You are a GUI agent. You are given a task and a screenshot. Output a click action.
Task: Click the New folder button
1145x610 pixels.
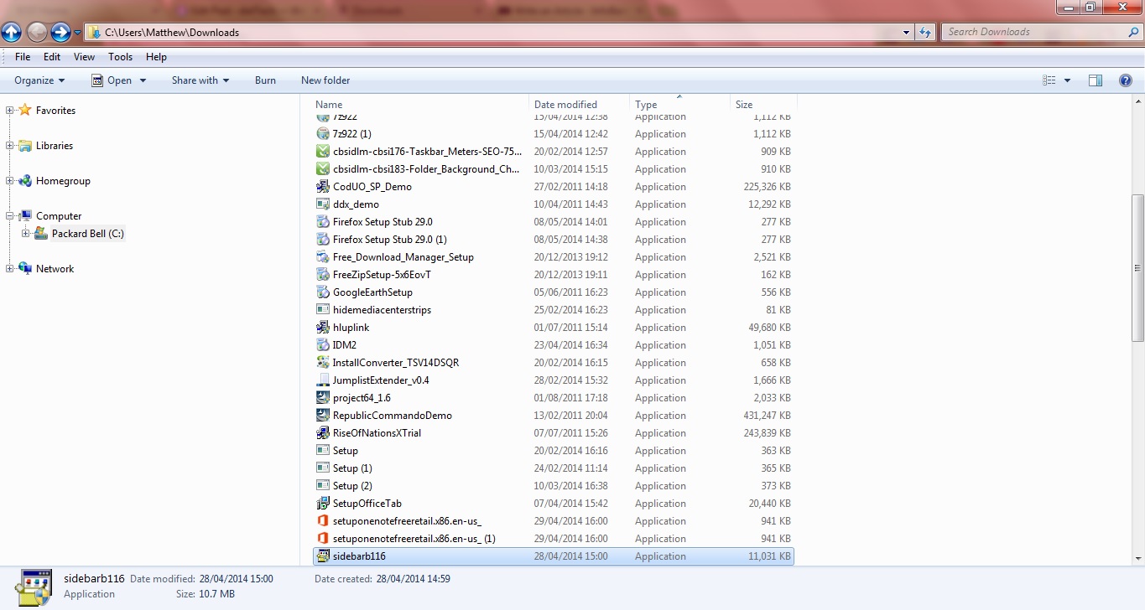[x=325, y=80]
